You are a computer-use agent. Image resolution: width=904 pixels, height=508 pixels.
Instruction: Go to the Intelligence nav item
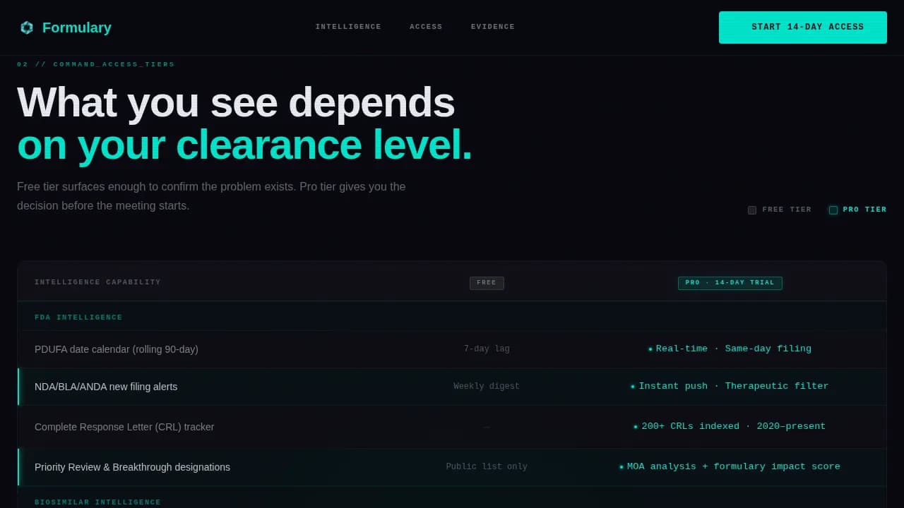coord(348,27)
